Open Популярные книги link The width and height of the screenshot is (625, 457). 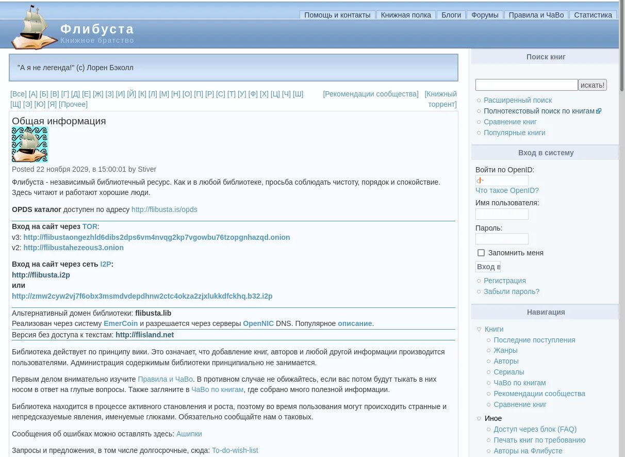514,133
